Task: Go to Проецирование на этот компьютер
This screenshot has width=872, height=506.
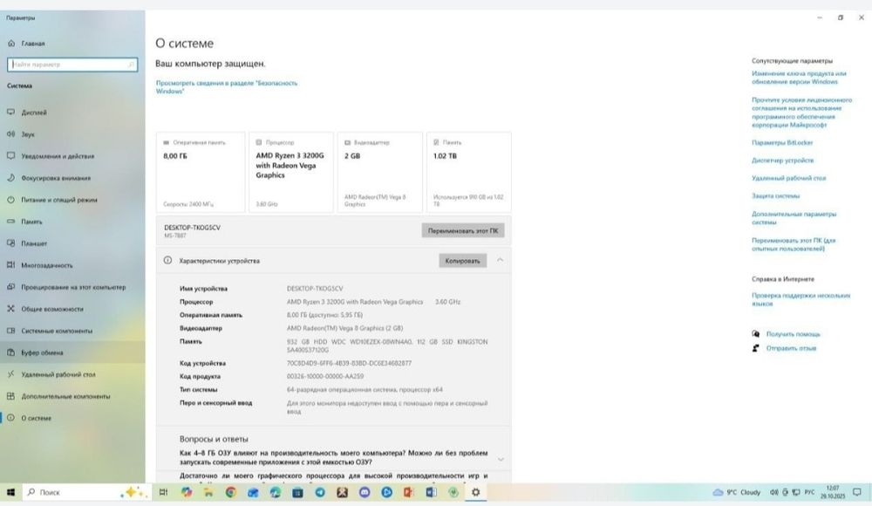Action: pyautogui.click(x=72, y=287)
